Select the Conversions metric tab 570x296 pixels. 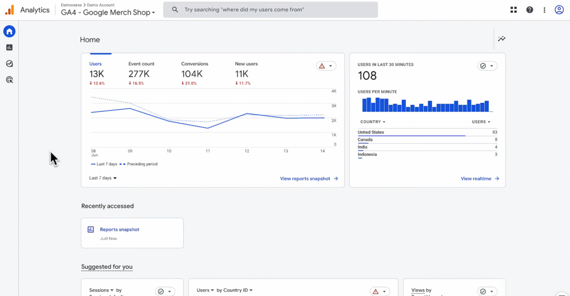pyautogui.click(x=194, y=73)
